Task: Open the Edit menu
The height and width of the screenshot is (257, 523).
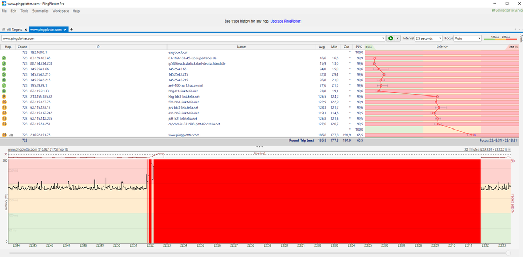Action: [x=13, y=11]
